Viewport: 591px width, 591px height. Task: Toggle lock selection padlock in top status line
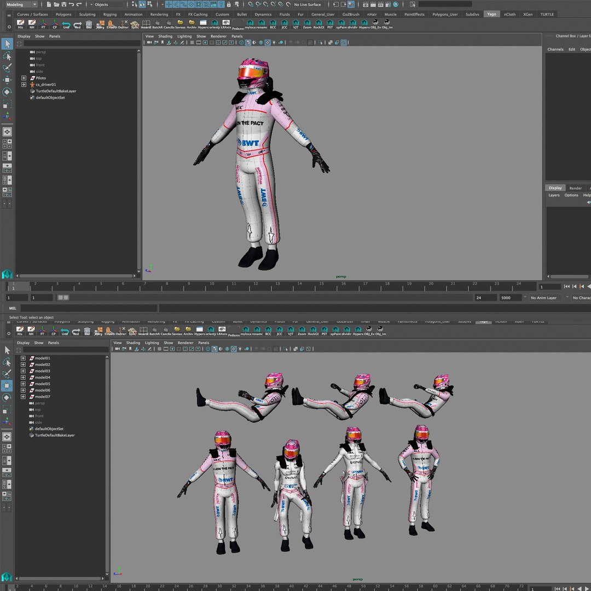(228, 4)
